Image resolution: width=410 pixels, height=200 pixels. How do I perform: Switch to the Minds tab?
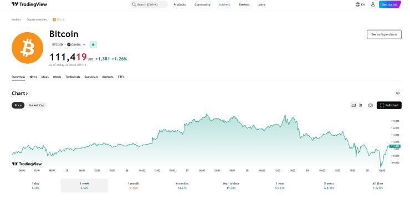[57, 77]
